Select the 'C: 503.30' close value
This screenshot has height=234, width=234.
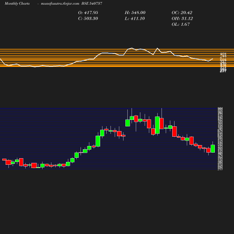[88, 19]
